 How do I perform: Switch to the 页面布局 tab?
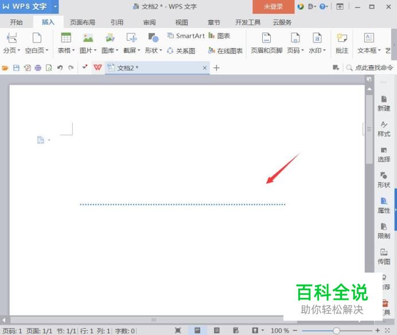(83, 22)
